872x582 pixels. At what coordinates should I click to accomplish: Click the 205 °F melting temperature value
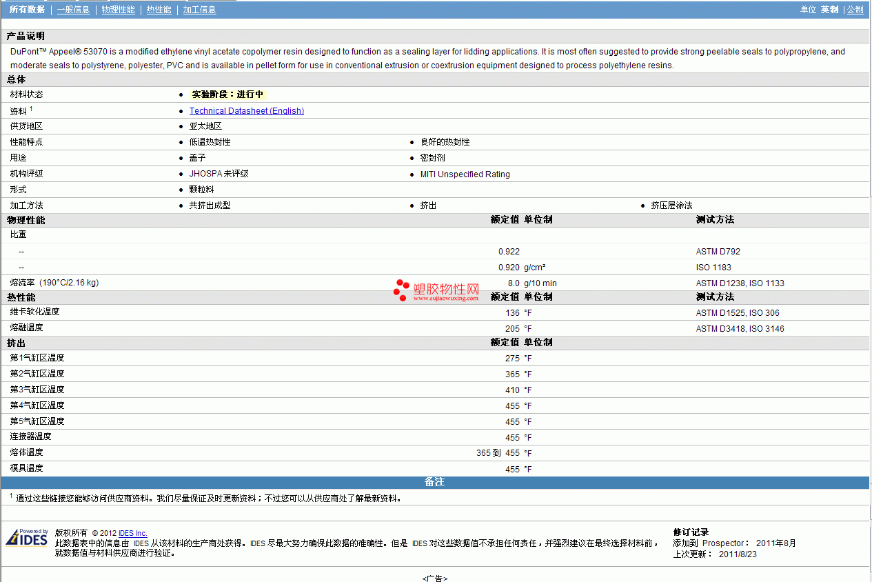pos(519,329)
